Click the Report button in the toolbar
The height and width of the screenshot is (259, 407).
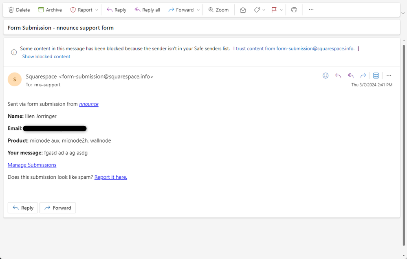(81, 10)
